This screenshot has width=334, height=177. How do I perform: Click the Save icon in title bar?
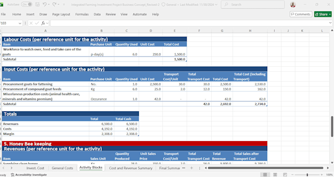pos(37,4)
